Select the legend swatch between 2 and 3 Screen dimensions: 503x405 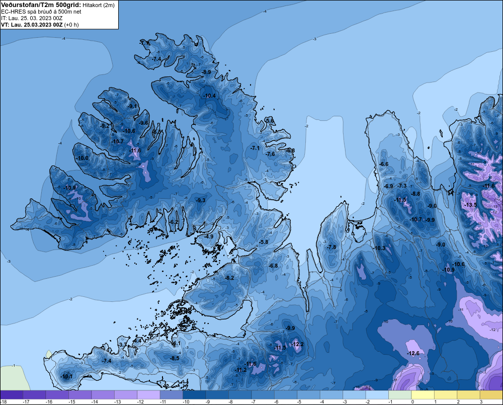(469, 394)
